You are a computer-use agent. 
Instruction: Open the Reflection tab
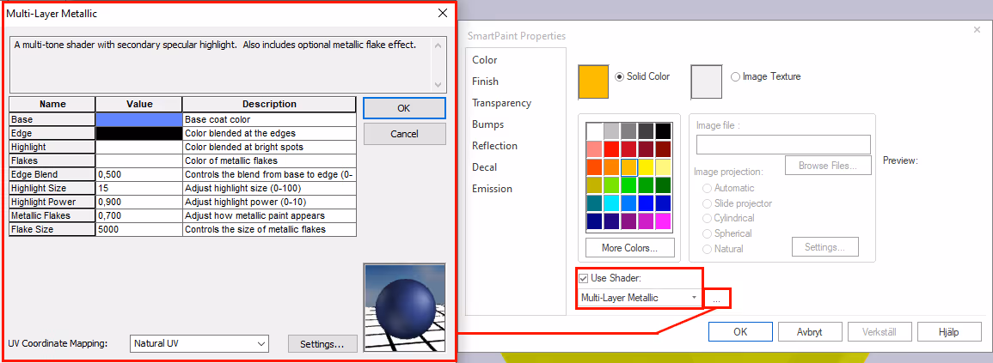click(x=494, y=146)
